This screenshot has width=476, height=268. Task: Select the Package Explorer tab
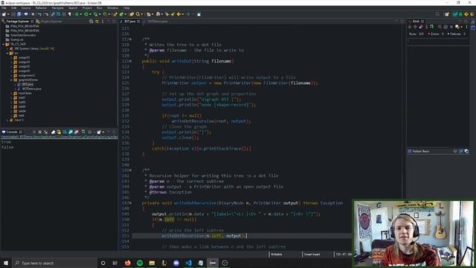click(x=18, y=22)
